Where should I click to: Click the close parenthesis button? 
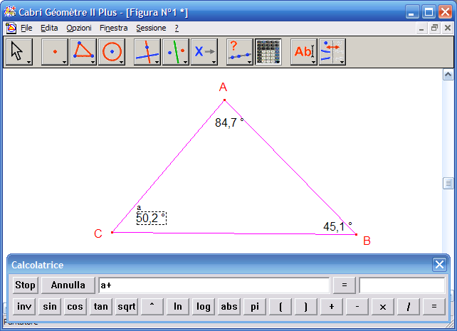click(306, 307)
